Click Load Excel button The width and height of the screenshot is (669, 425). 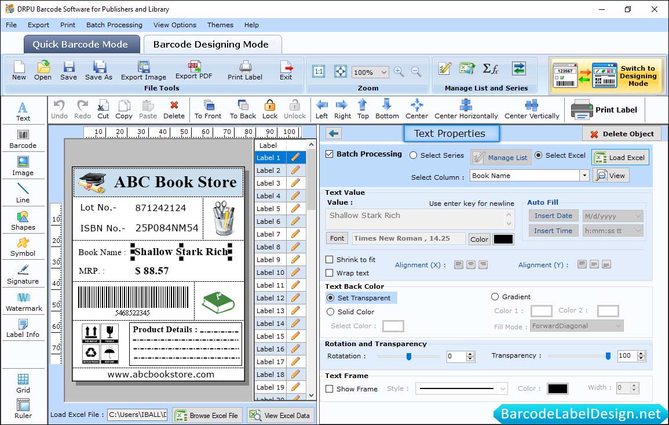click(620, 157)
